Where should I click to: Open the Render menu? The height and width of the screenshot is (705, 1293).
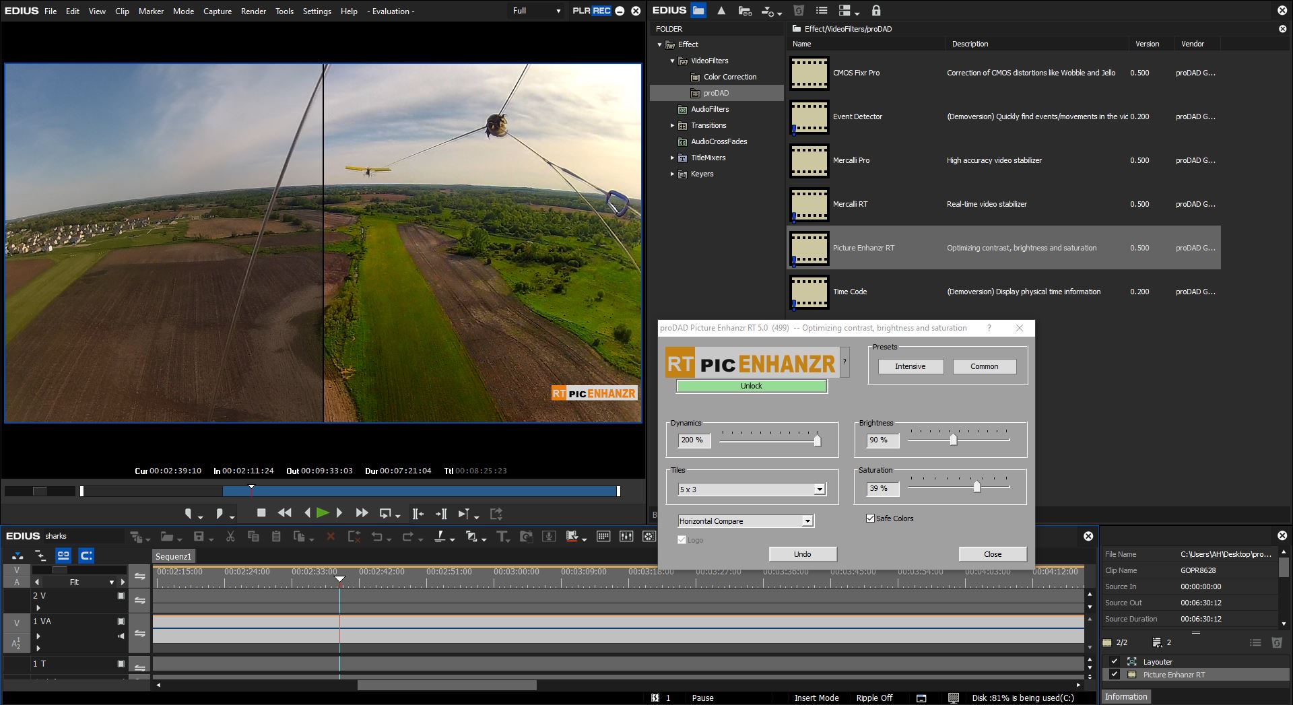253,11
